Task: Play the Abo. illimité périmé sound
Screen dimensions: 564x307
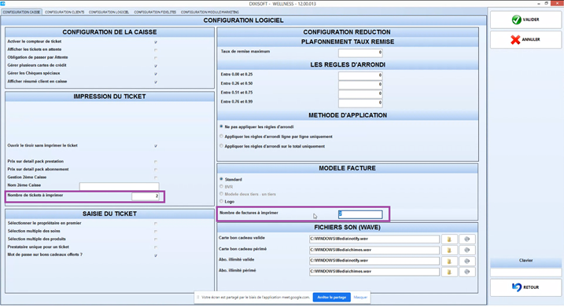Action: pyautogui.click(x=467, y=272)
